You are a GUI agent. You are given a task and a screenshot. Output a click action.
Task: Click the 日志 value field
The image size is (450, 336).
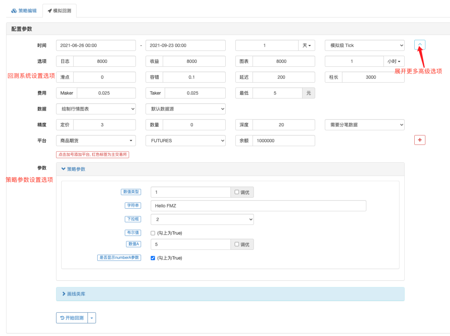(x=105, y=61)
